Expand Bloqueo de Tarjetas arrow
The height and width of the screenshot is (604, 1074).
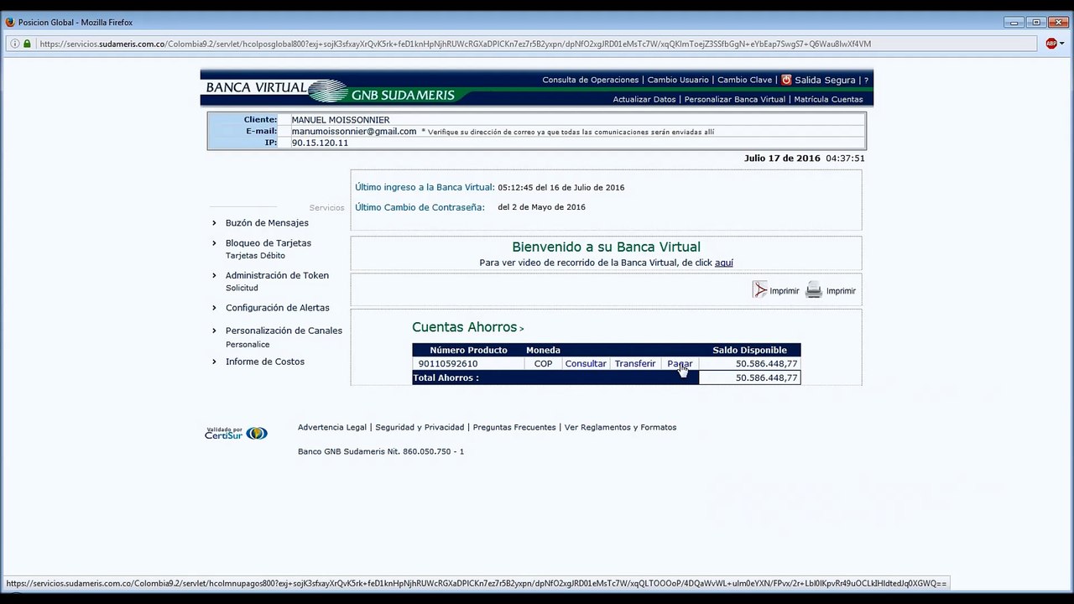pos(214,242)
